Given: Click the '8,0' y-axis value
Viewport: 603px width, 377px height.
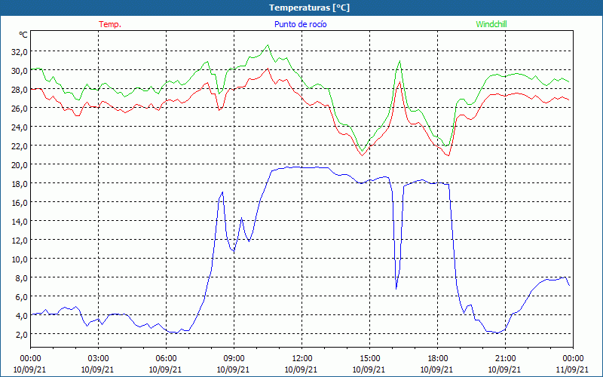Looking at the screenshot, I should click(x=21, y=277).
